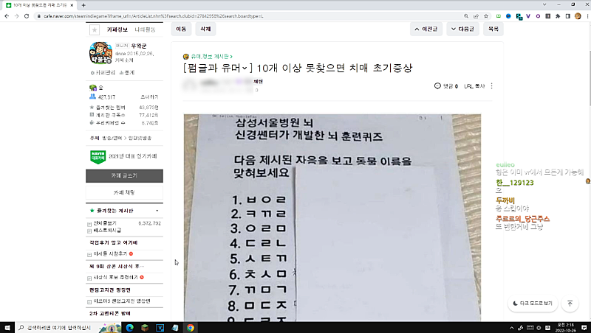The width and height of the screenshot is (591, 333).
Task: Click the dark gray square extension icon
Action: pyautogui.click(x=547, y=16)
